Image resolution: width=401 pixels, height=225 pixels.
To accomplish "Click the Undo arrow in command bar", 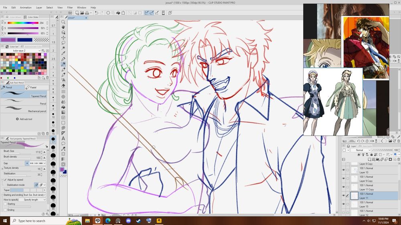I will point(96,13).
